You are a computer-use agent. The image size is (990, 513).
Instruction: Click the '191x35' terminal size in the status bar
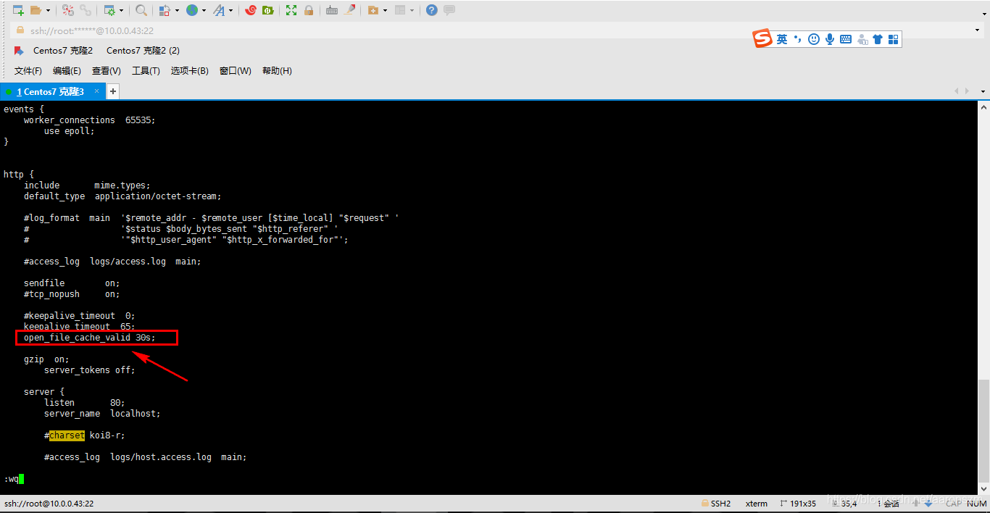[x=799, y=504]
